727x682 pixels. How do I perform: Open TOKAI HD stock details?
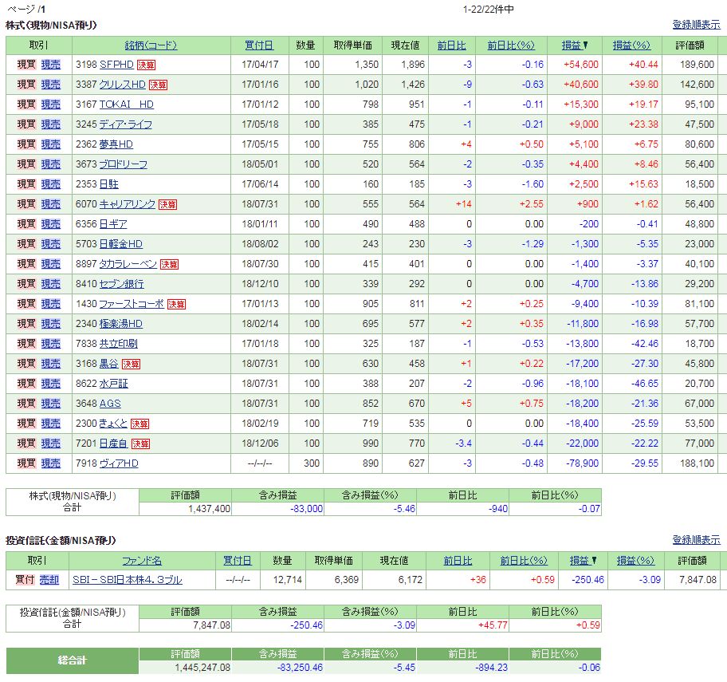coord(127,104)
